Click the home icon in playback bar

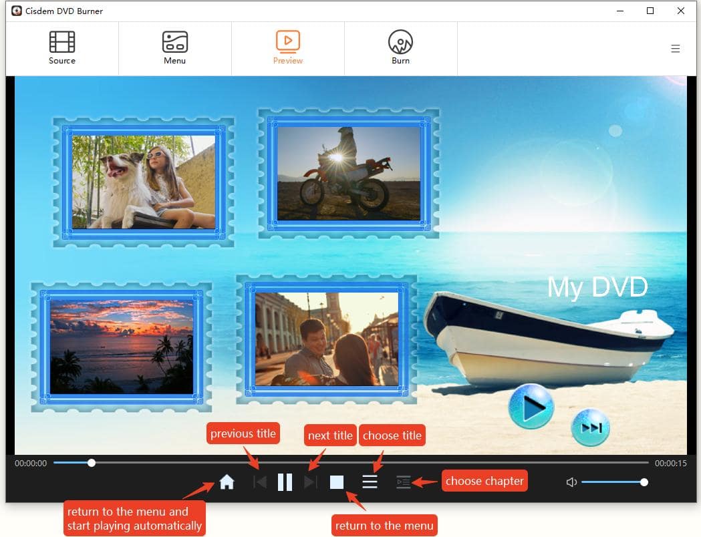227,482
